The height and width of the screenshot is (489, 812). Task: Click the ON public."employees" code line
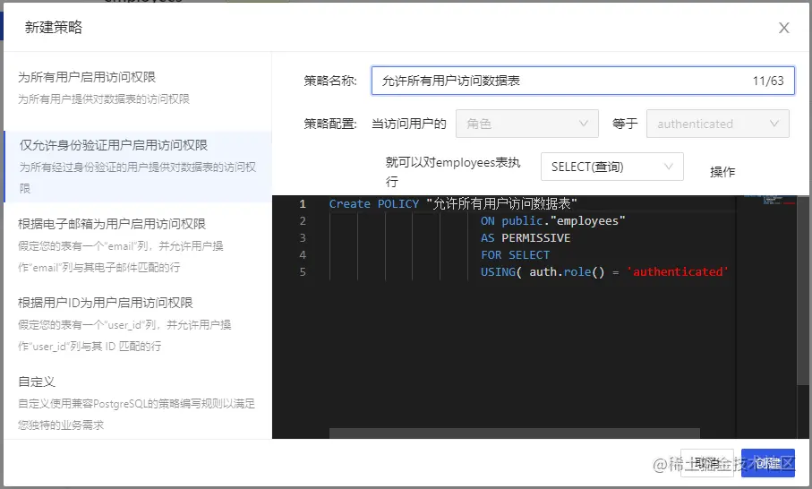coord(552,220)
